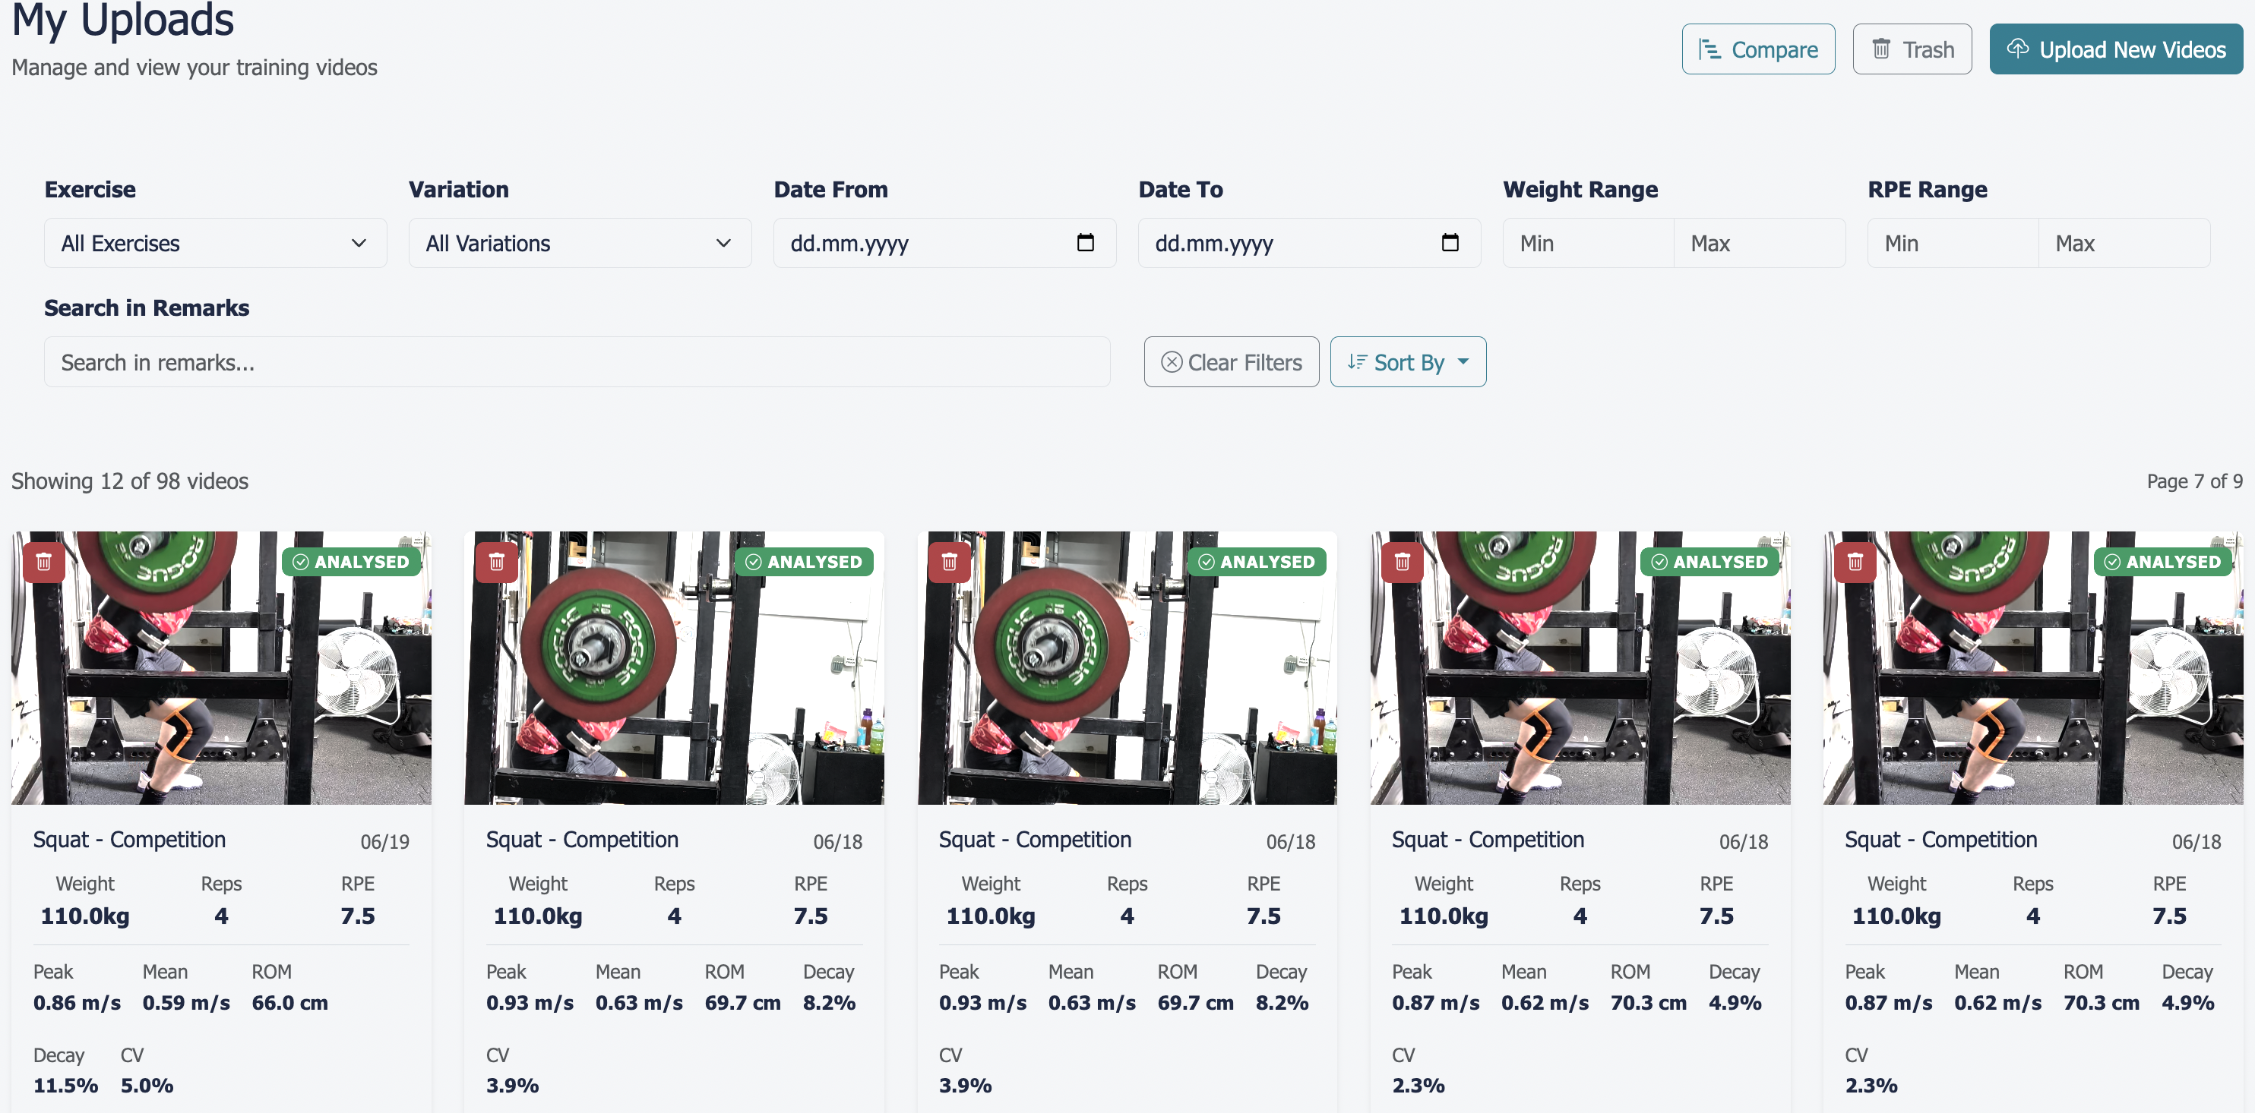Open the Date From calendar picker icon

point(1085,242)
